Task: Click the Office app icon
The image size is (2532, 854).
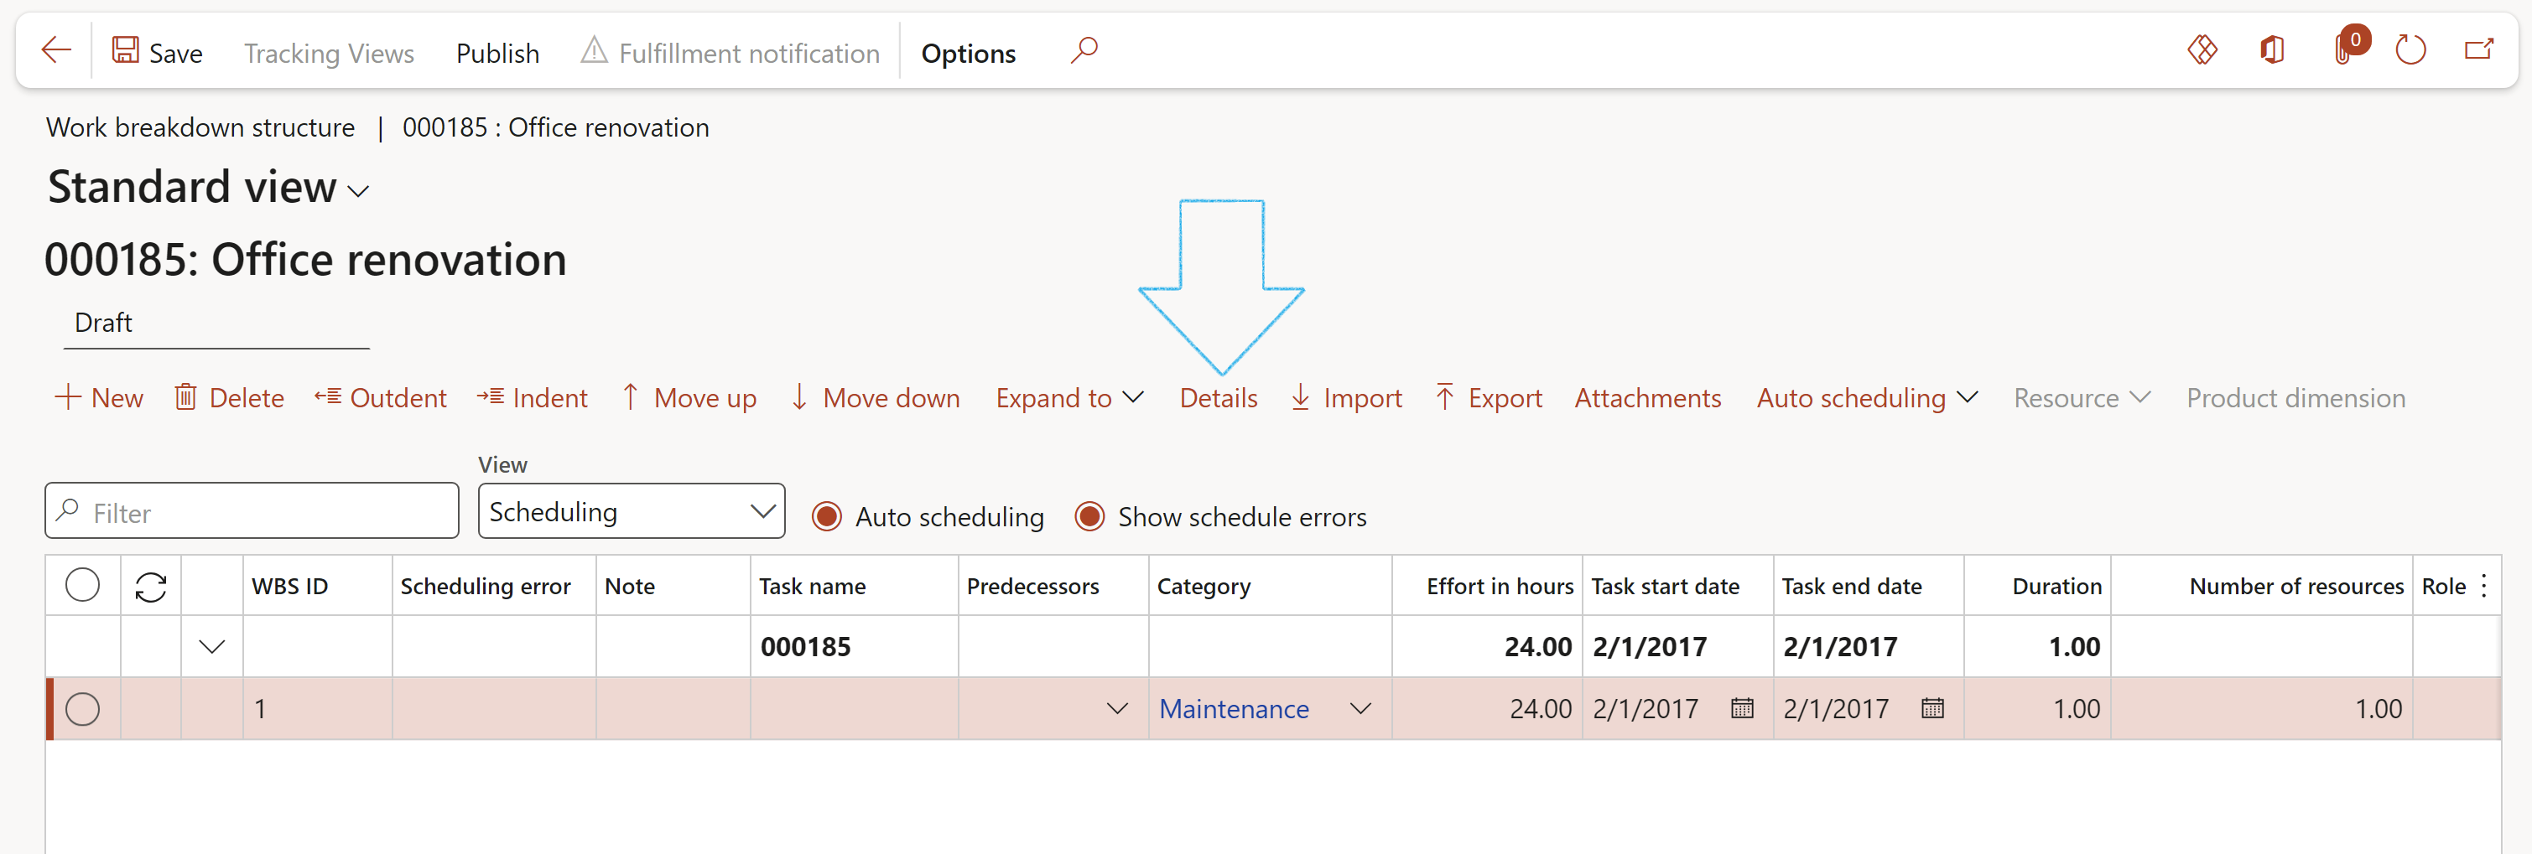Action: 2271,50
